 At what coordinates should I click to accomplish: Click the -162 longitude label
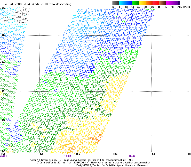point(39,154)
